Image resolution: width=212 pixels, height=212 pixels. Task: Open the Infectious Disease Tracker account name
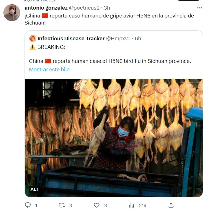pos(71,38)
